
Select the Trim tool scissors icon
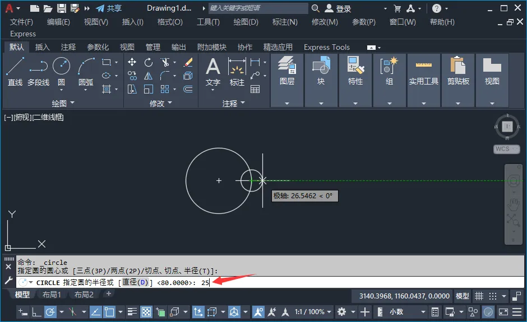(x=165, y=62)
